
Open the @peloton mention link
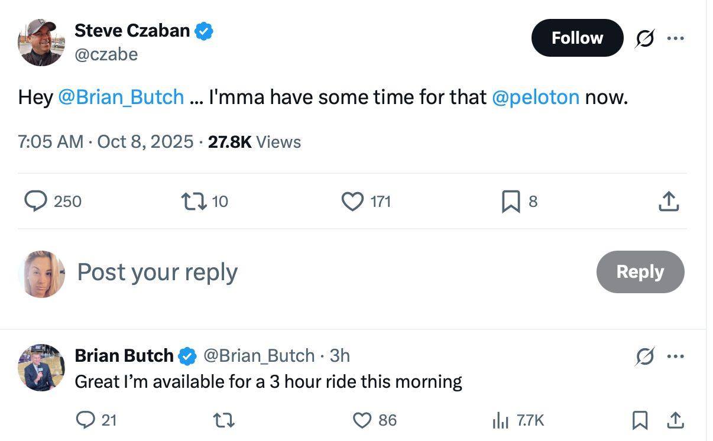(536, 97)
